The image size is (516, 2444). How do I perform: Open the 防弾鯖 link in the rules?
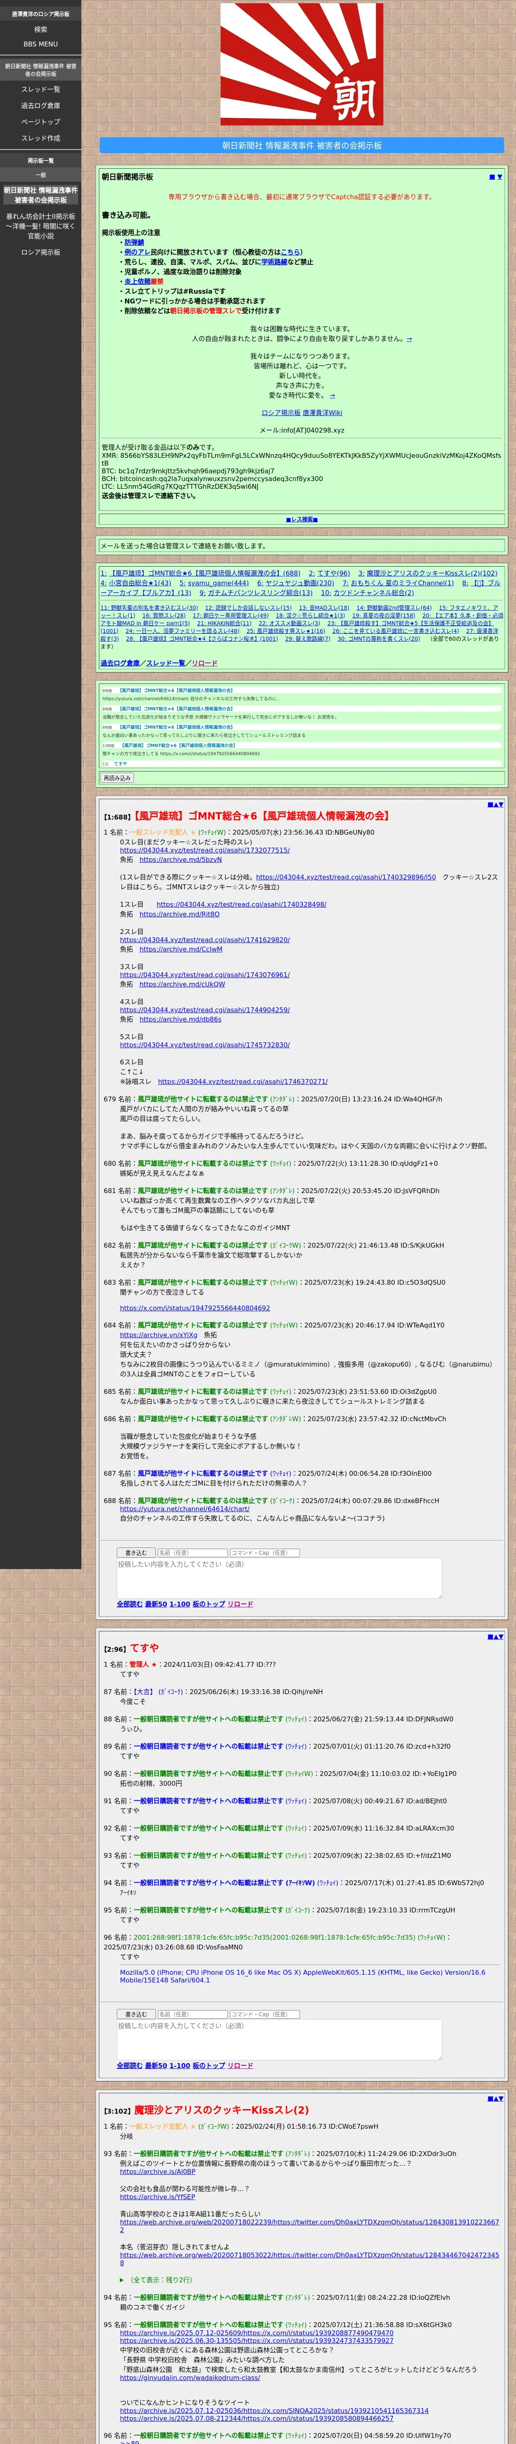click(134, 243)
